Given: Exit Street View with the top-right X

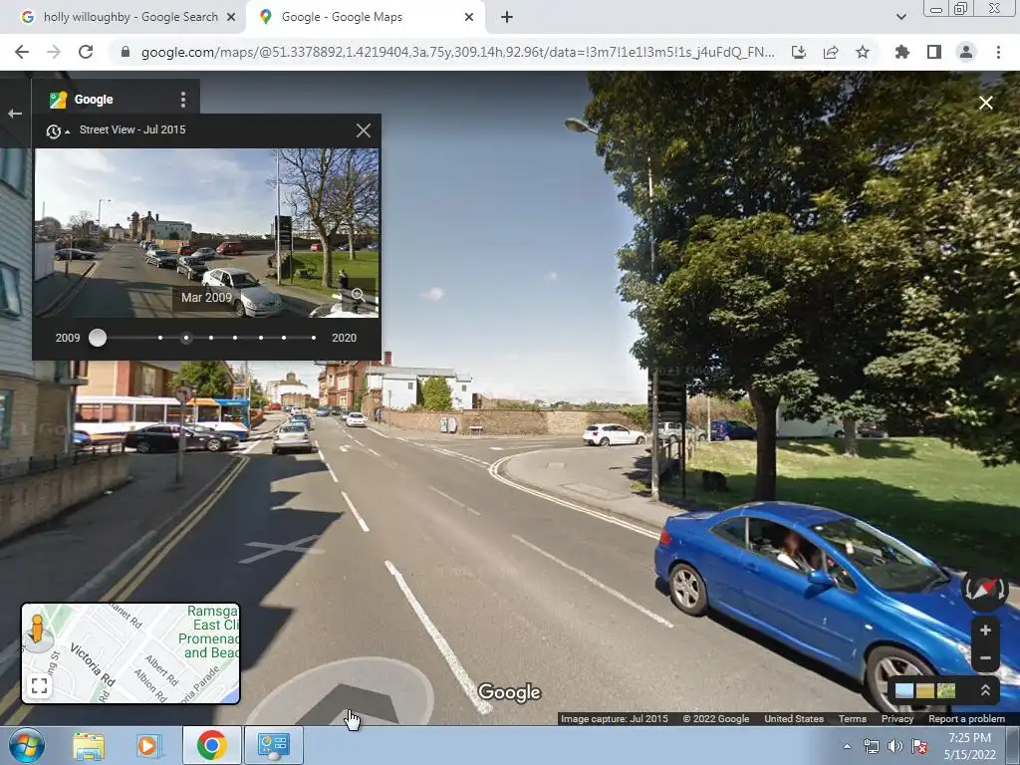Looking at the screenshot, I should pos(986,103).
